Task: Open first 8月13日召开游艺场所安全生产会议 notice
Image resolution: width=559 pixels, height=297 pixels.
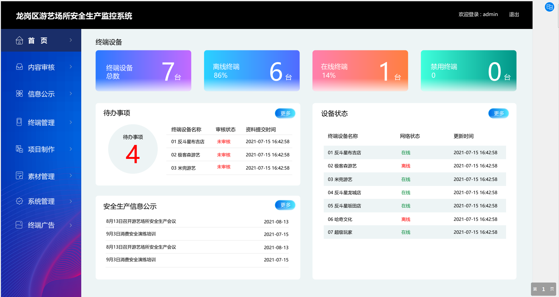Action: [141, 221]
